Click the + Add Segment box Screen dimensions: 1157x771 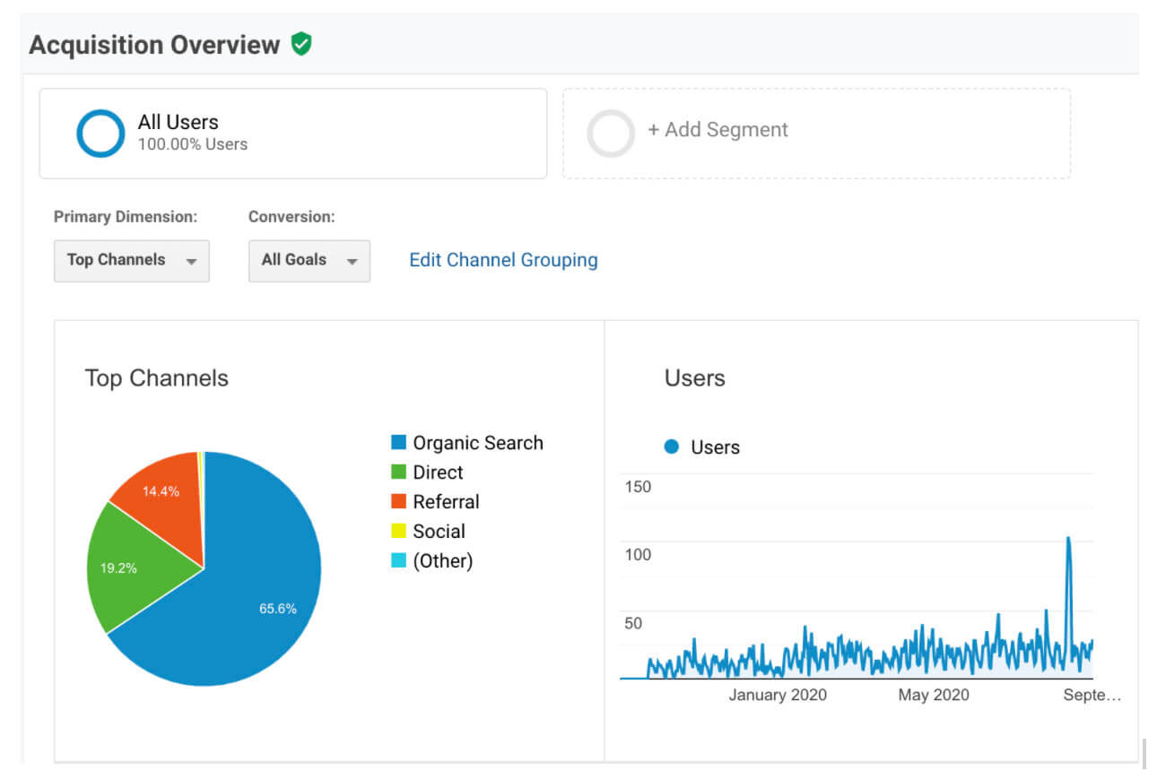tap(816, 133)
